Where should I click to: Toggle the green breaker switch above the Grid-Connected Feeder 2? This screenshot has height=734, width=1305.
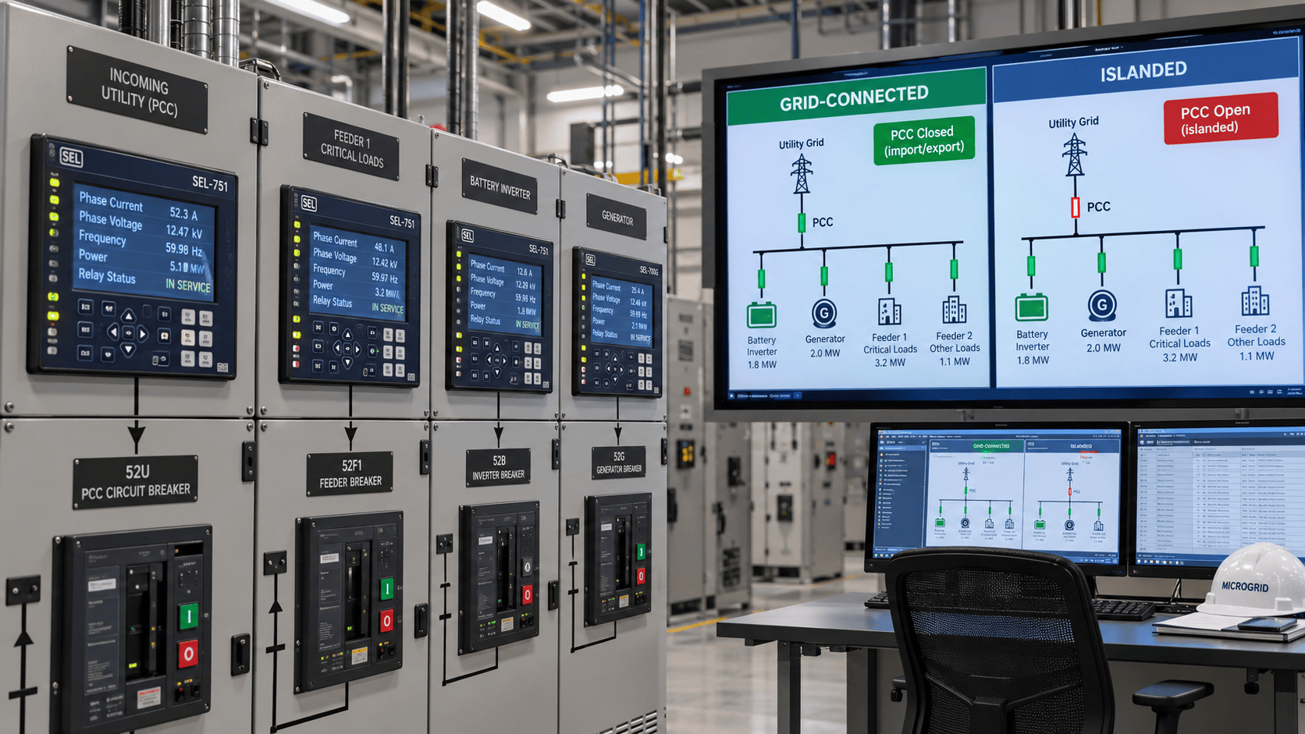(954, 270)
